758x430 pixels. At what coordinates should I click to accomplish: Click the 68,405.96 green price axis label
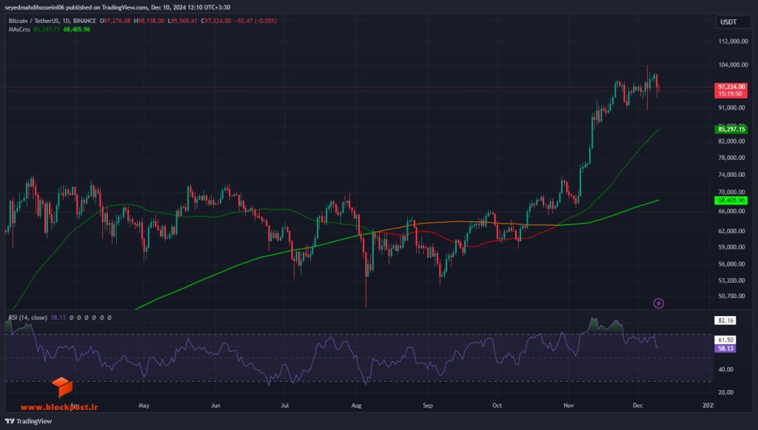click(x=731, y=200)
